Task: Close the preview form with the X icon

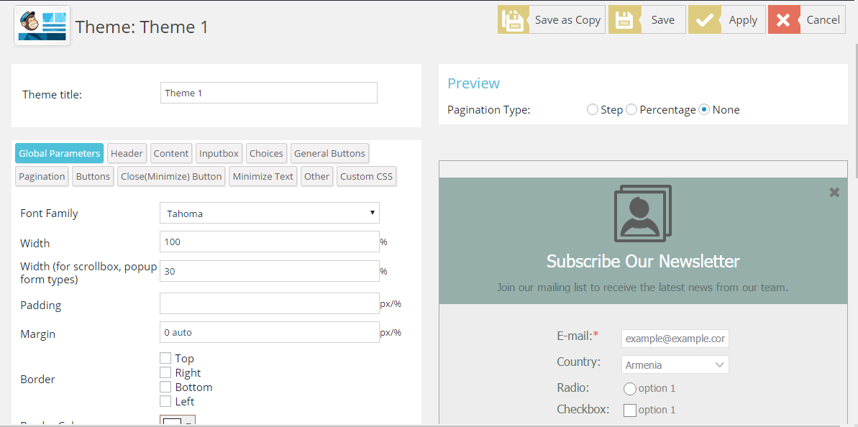Action: 834,192
